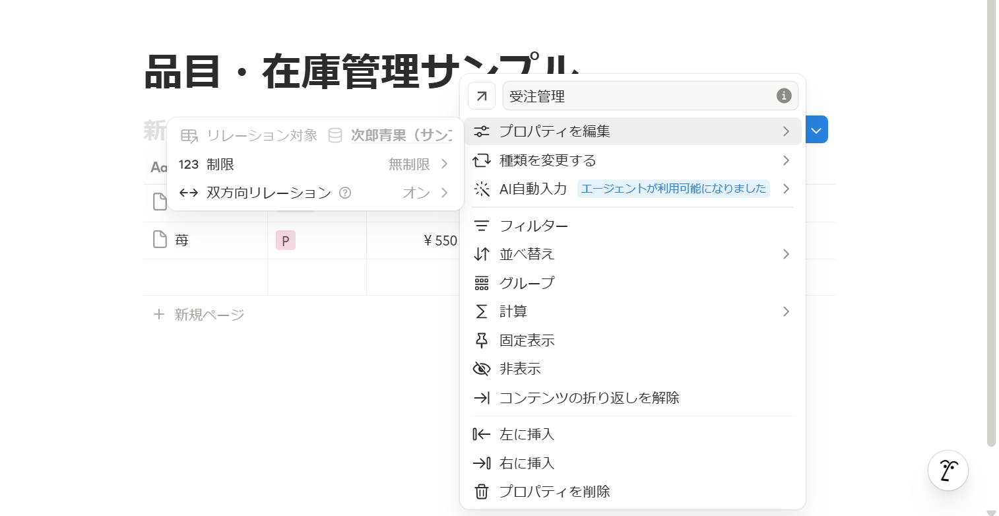Click the group grid icon

(482, 283)
